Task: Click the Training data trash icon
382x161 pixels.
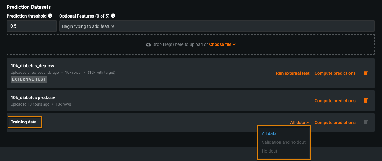Action: point(365,123)
